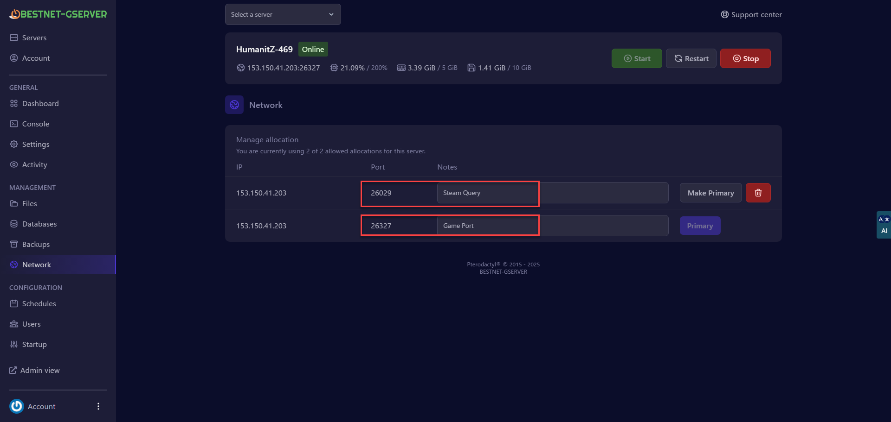Open the Startup configuration page
The image size is (891, 422).
coord(34,344)
